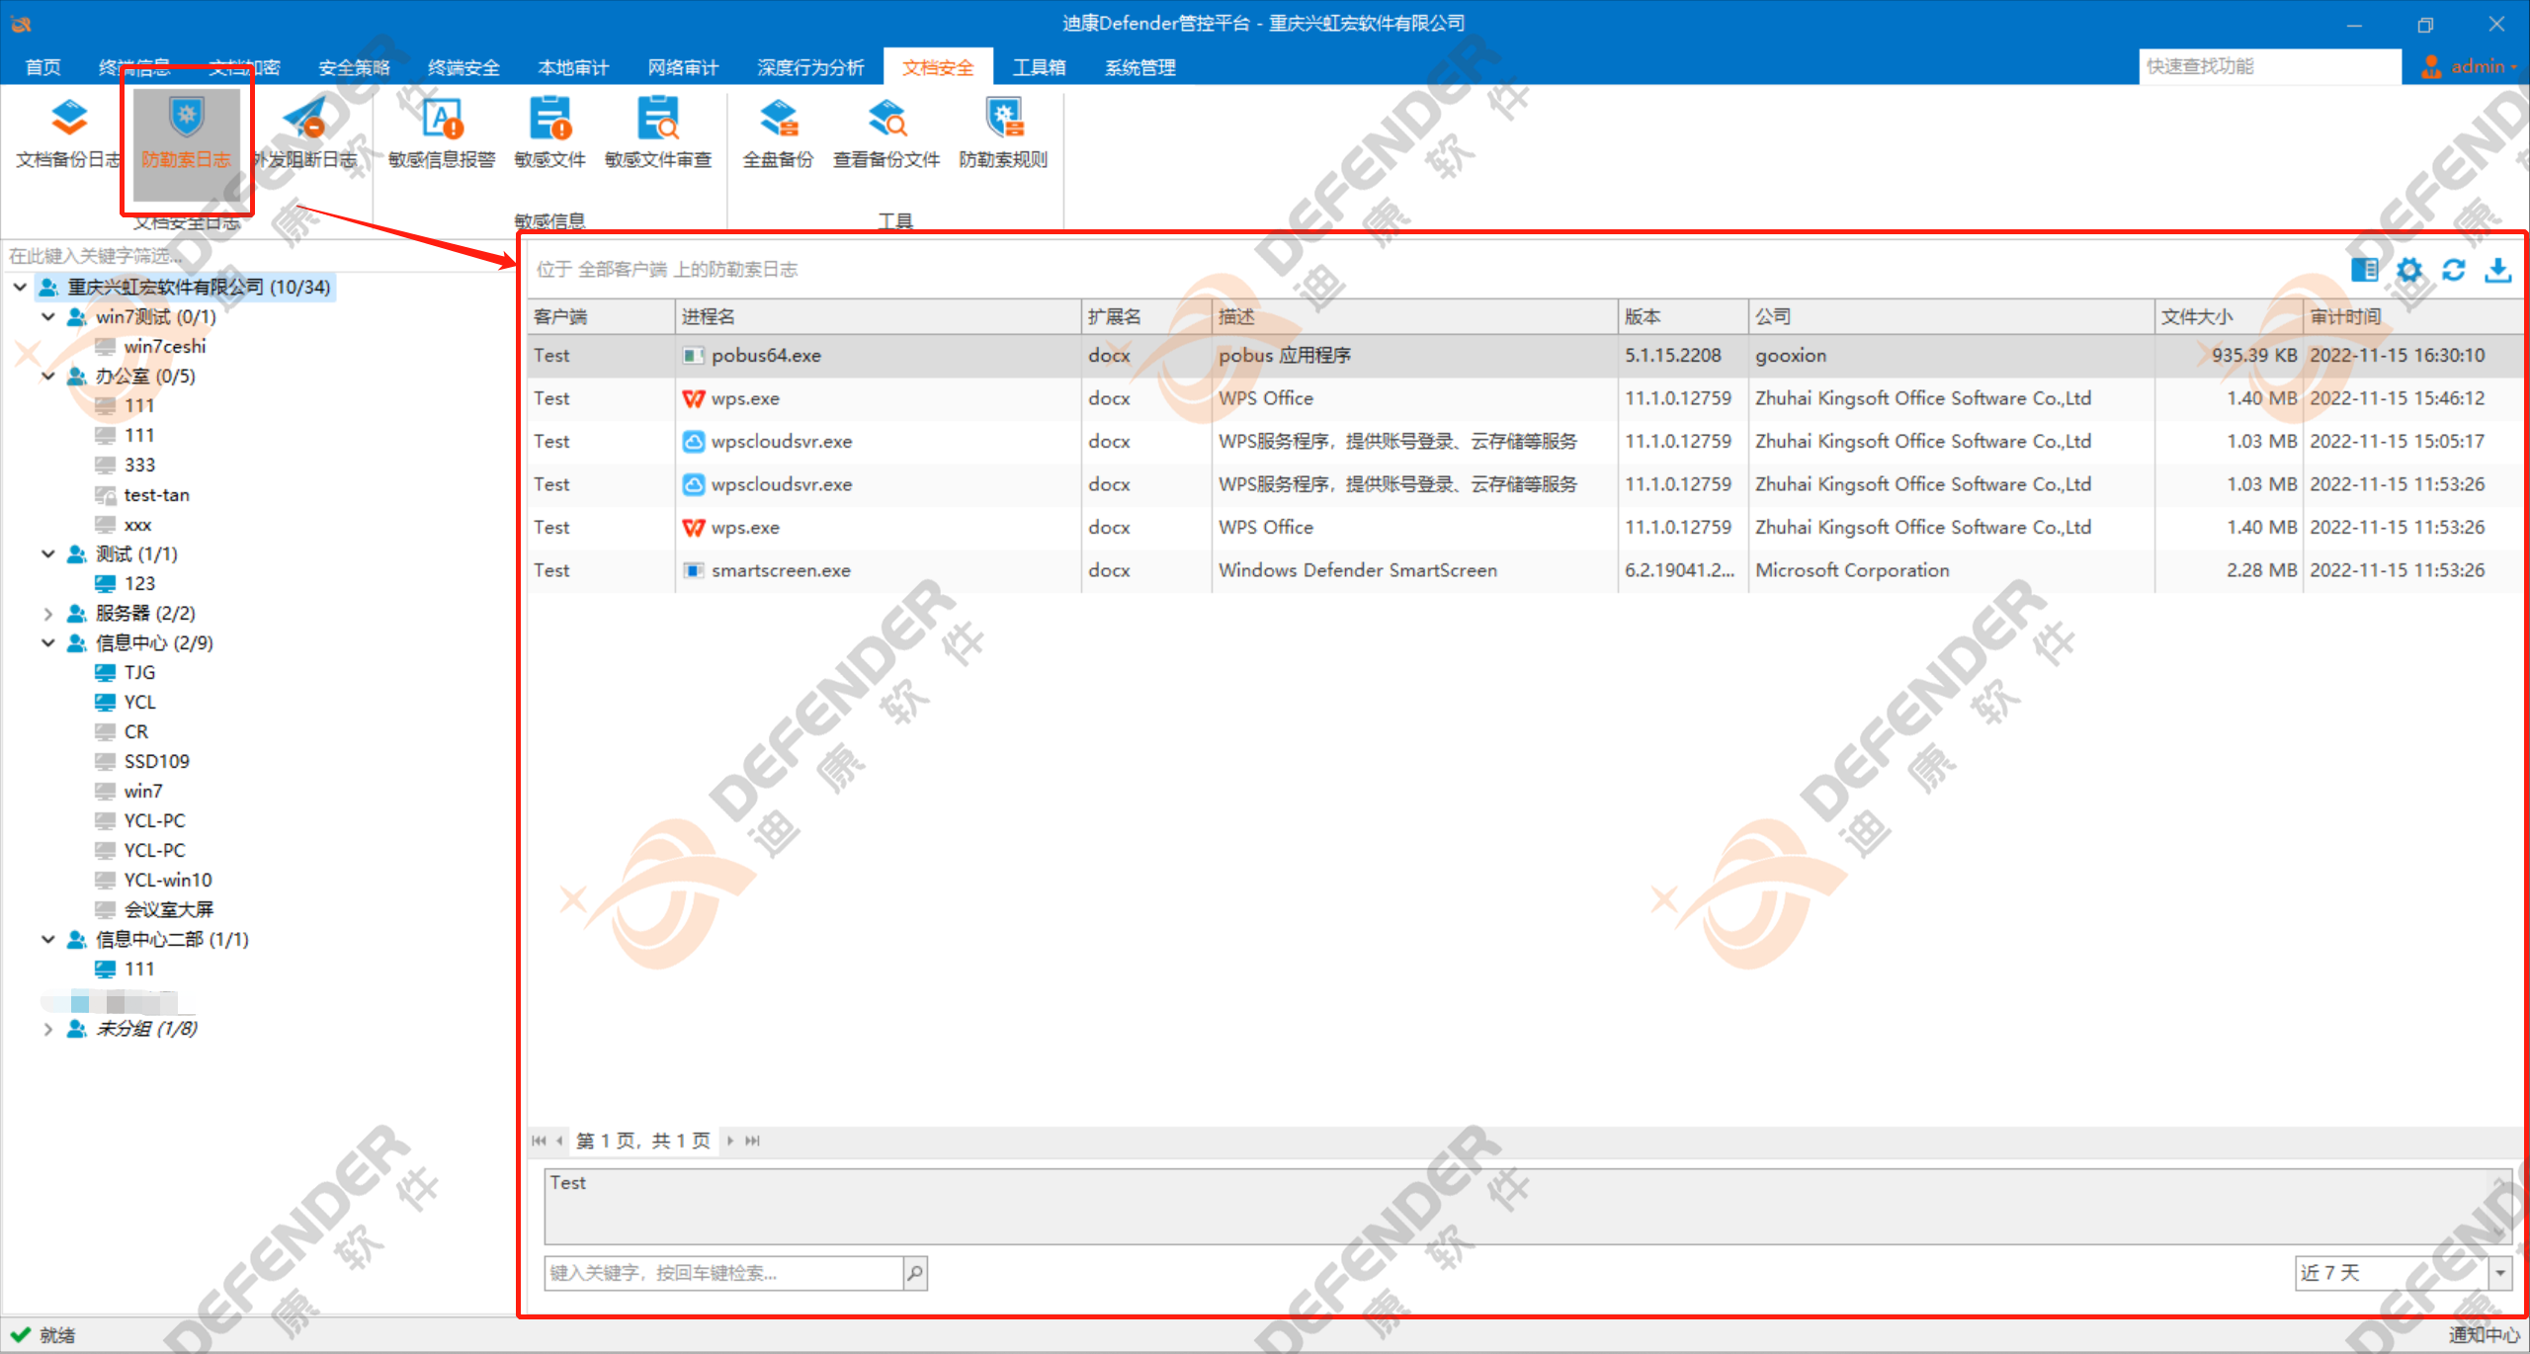2530x1354 pixels.
Task: Switch to the 终端安全 tab
Action: point(464,67)
